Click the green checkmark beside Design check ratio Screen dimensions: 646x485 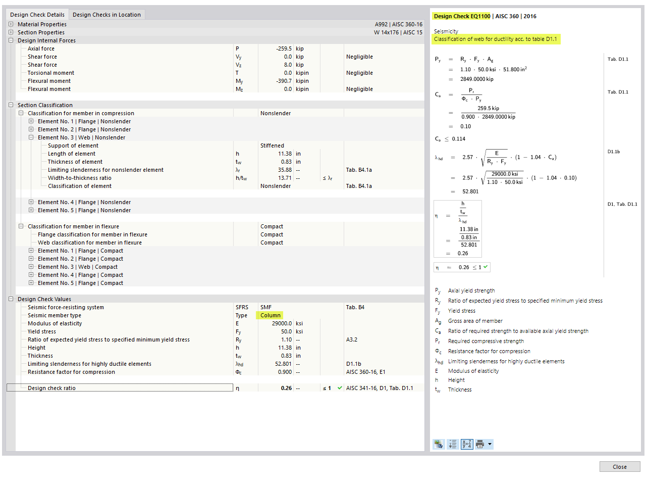pos(339,388)
